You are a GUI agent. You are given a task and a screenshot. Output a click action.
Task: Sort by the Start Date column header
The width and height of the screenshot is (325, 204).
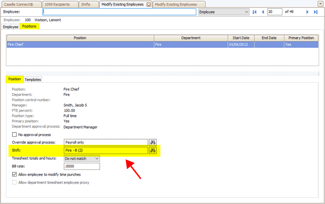tap(241, 38)
